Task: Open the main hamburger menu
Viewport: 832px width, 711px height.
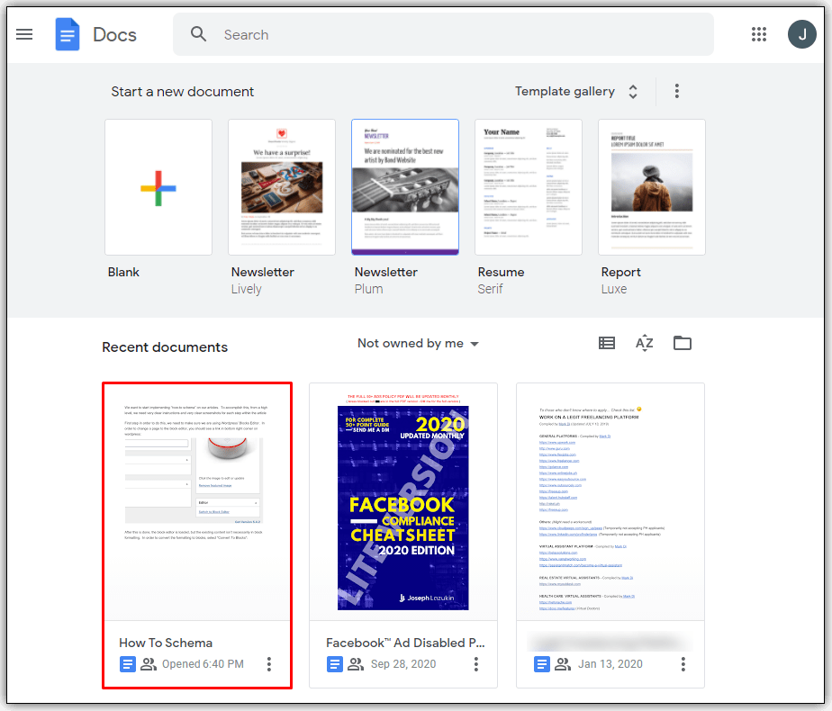Action: 24,35
